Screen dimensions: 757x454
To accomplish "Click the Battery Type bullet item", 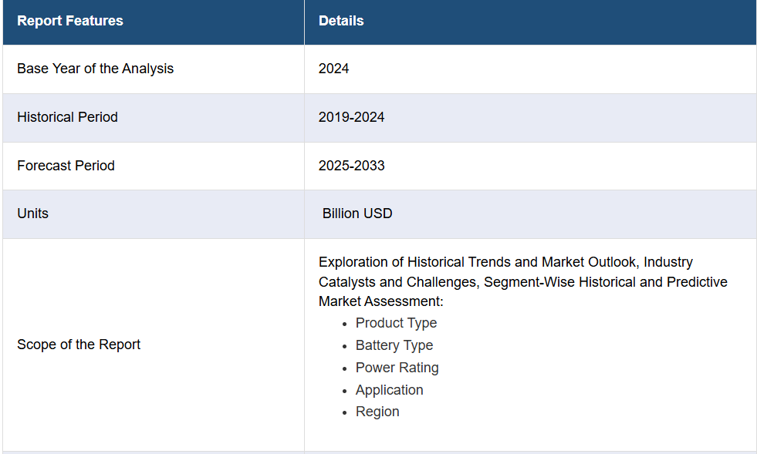I will click(x=394, y=345).
